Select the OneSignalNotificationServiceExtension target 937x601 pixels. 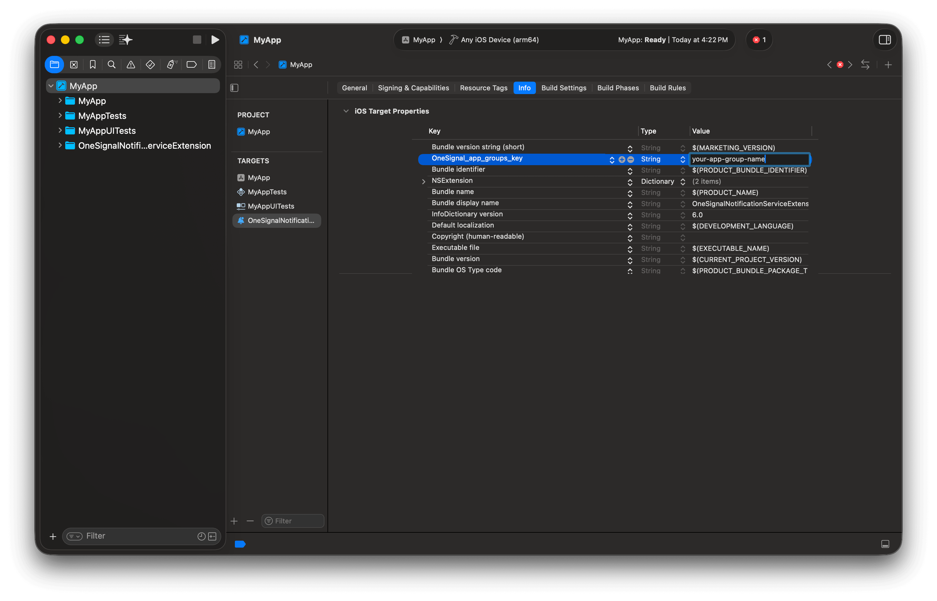(x=277, y=220)
